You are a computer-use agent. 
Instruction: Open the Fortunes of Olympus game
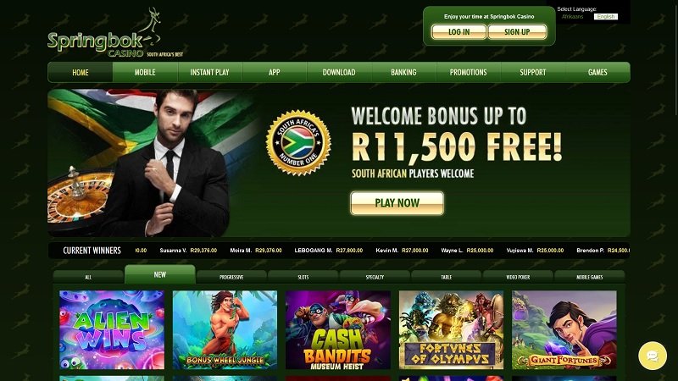(451, 329)
